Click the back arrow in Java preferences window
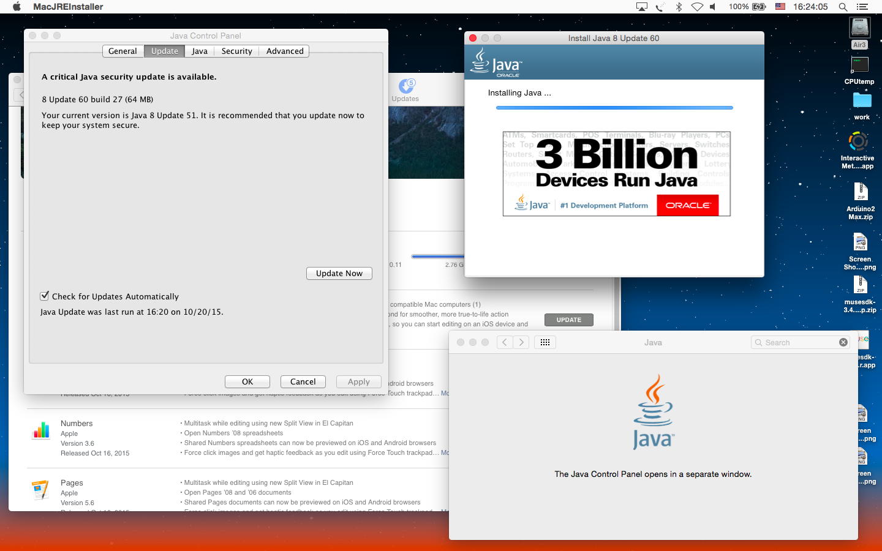Viewport: 882px width, 551px height. point(504,342)
